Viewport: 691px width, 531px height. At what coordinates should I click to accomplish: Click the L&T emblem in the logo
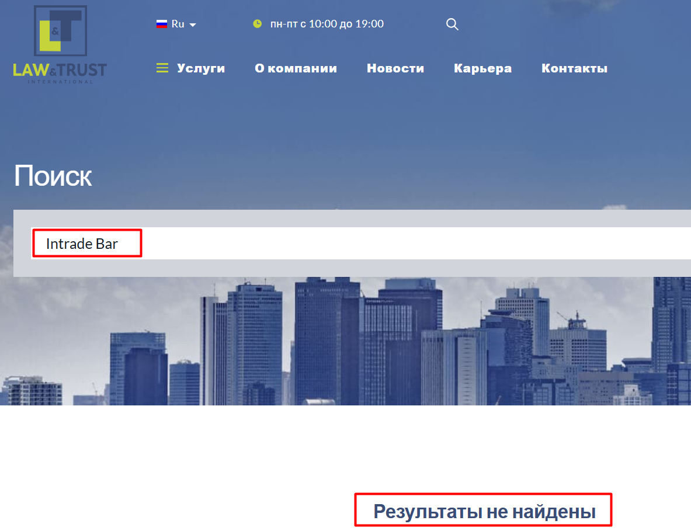click(x=61, y=29)
